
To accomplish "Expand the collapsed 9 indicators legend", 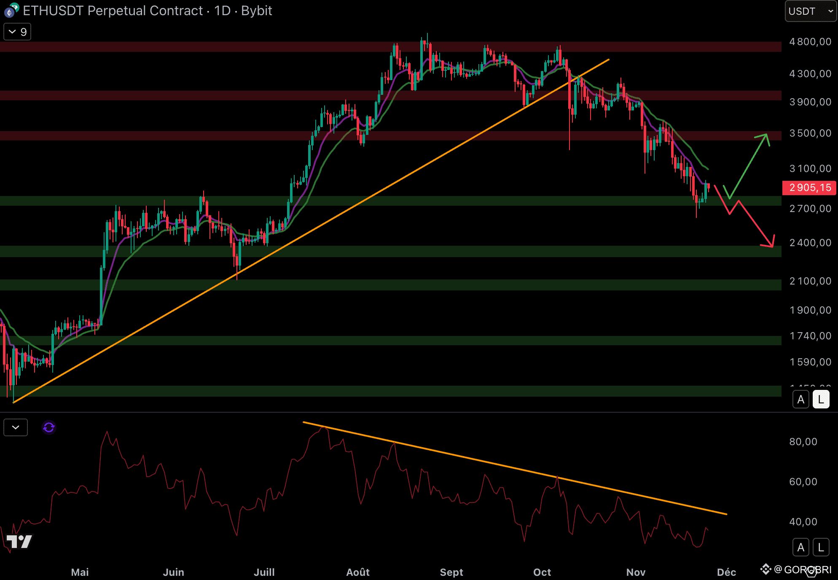I will (x=17, y=32).
